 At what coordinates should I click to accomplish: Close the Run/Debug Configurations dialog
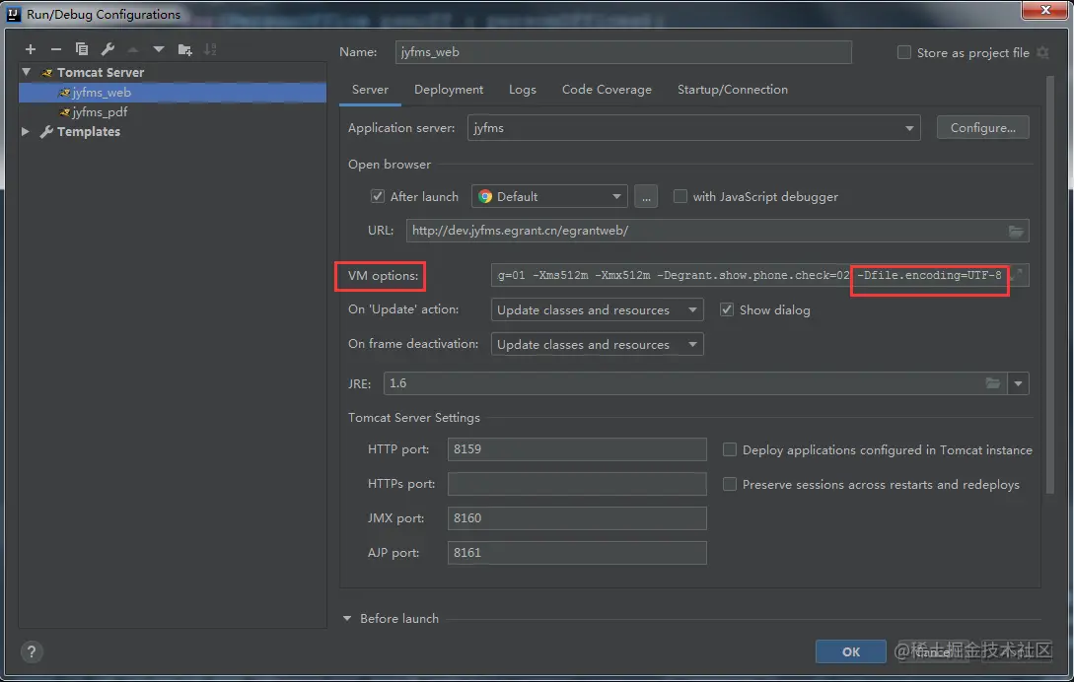tap(1045, 10)
